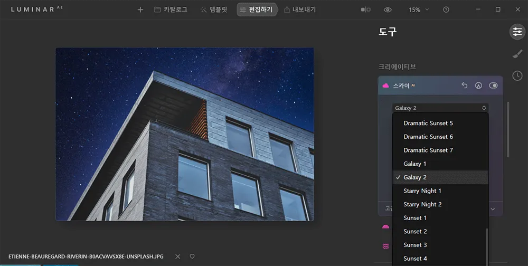528x266 pixels.
Task: Switch to the 카탈로그 tab
Action: pos(171,10)
